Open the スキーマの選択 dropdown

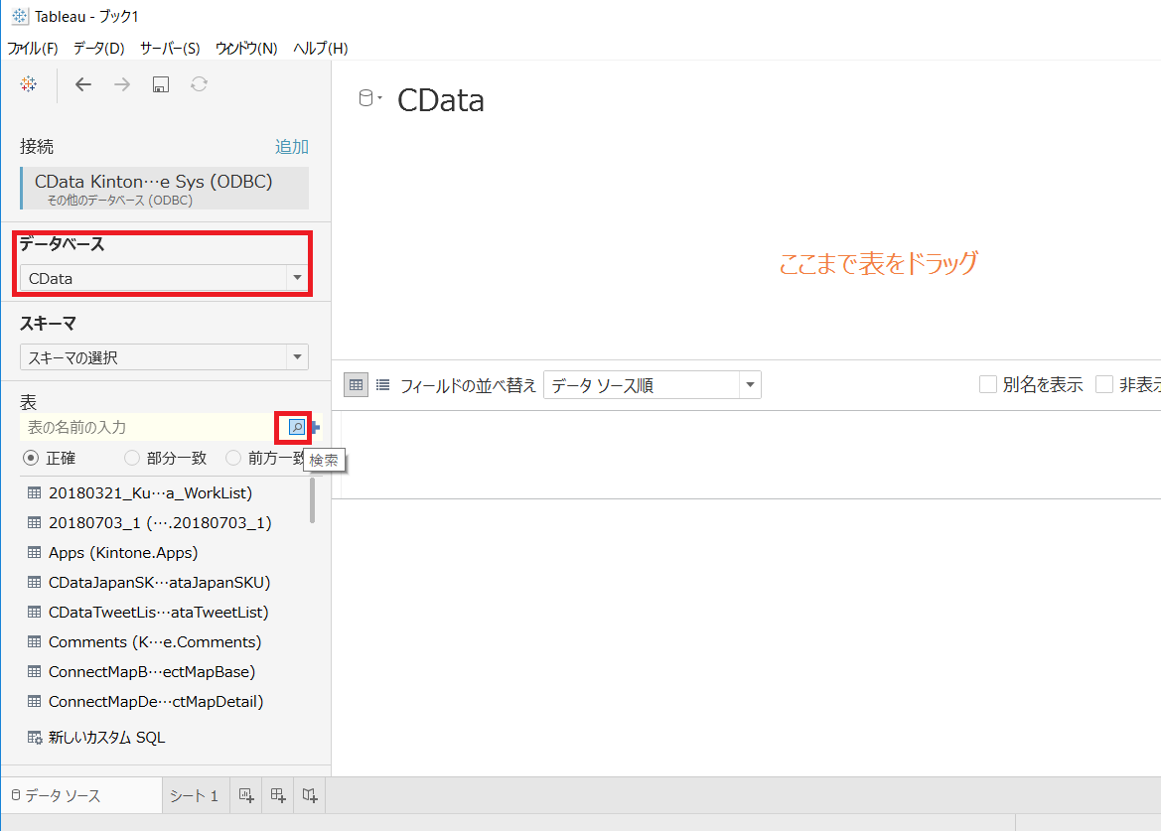[297, 356]
